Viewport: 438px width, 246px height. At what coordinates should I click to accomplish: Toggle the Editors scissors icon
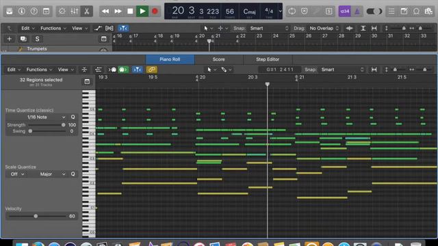click(87, 11)
